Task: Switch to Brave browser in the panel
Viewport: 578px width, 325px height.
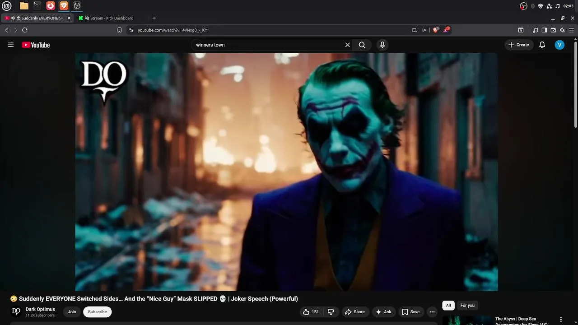Action: point(64,6)
